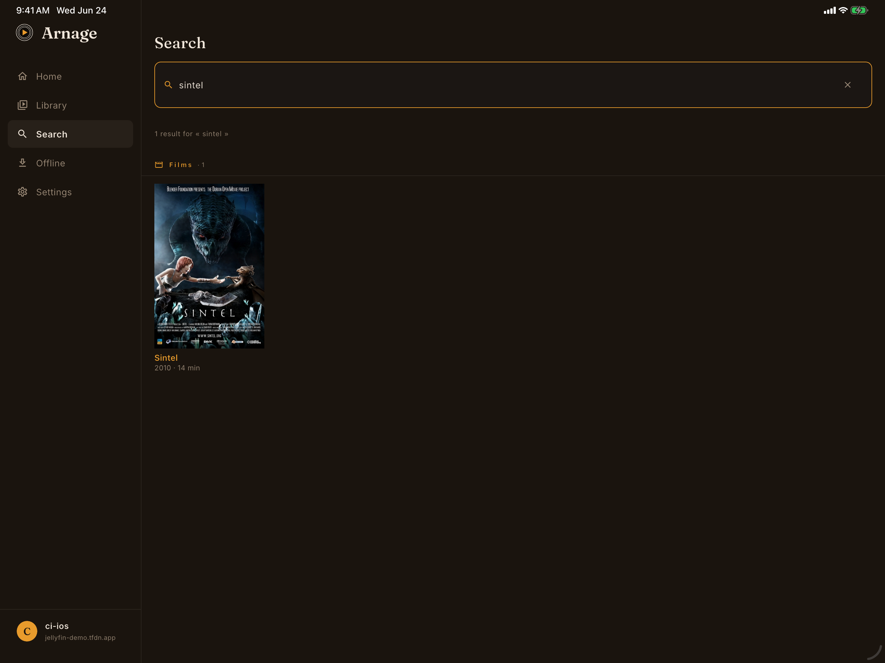Select the Search sidebar item
Image resolution: width=885 pixels, height=663 pixels.
[70, 134]
